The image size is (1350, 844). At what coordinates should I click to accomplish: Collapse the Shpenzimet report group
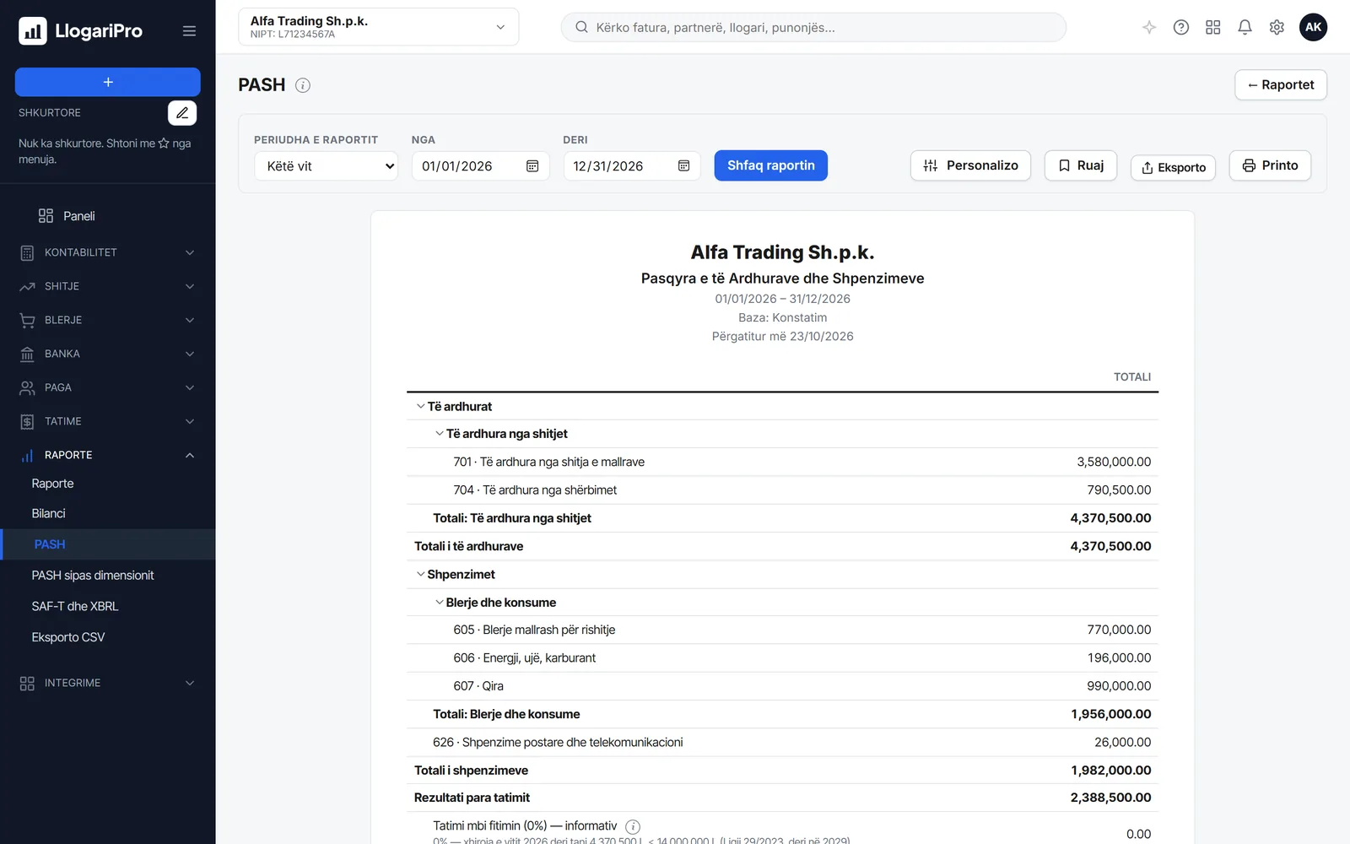click(420, 574)
